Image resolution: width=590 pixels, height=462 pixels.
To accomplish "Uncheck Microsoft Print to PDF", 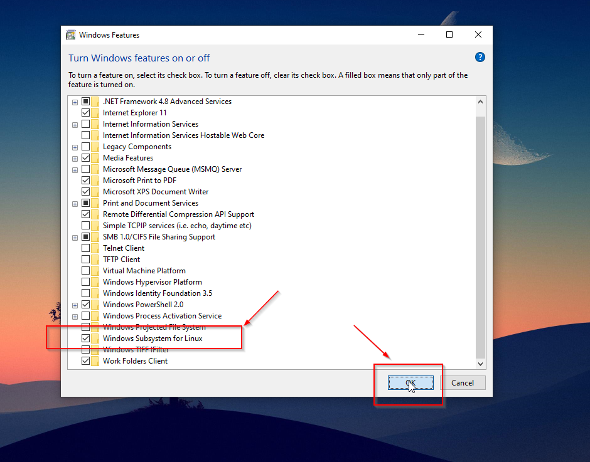I will click(x=85, y=181).
